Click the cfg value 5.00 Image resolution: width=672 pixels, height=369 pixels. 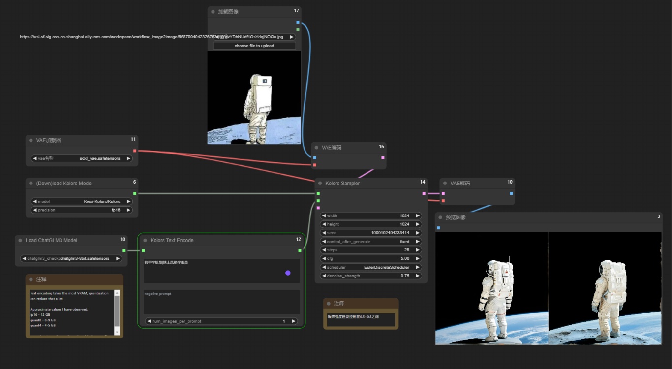coord(405,258)
